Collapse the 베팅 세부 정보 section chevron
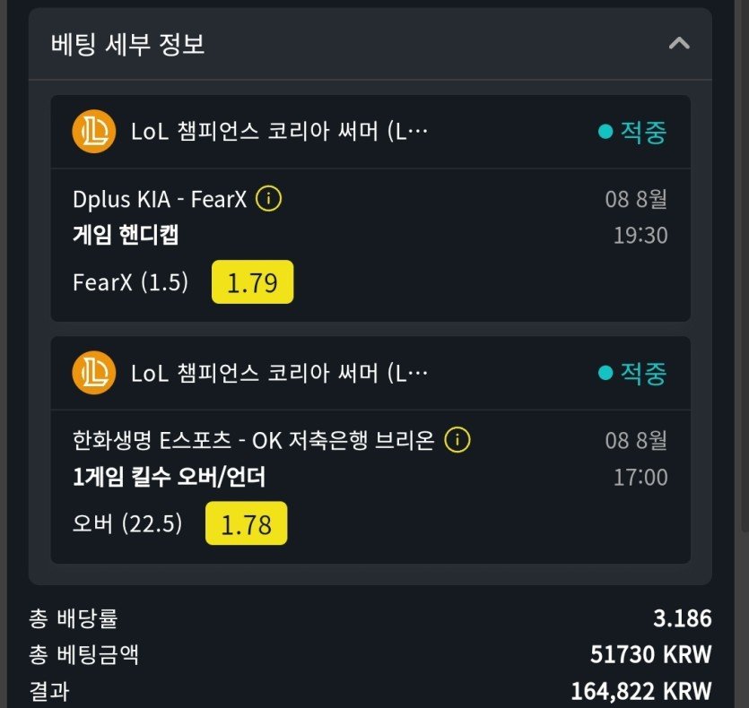749x708 pixels. 679,43
